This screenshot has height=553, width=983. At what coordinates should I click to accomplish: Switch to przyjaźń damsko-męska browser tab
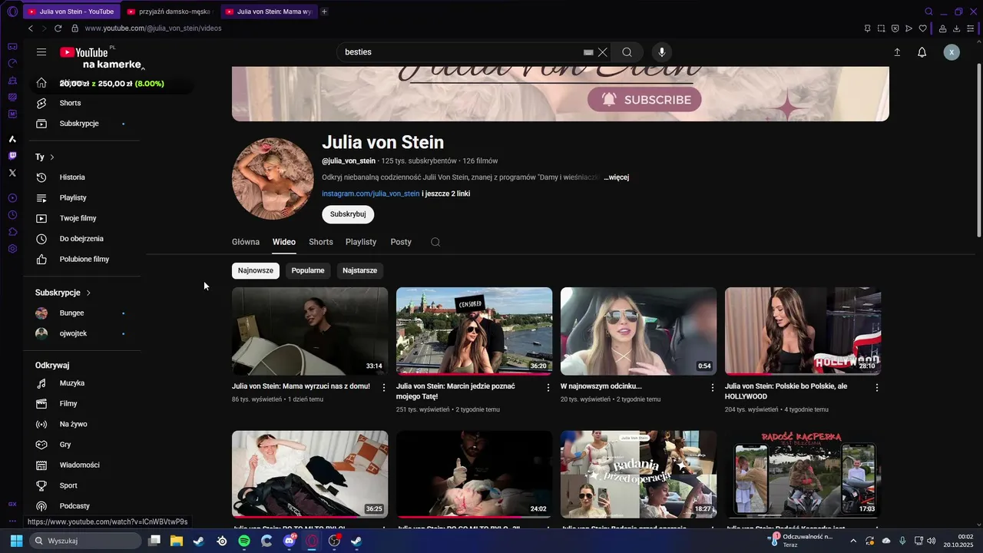point(169,12)
